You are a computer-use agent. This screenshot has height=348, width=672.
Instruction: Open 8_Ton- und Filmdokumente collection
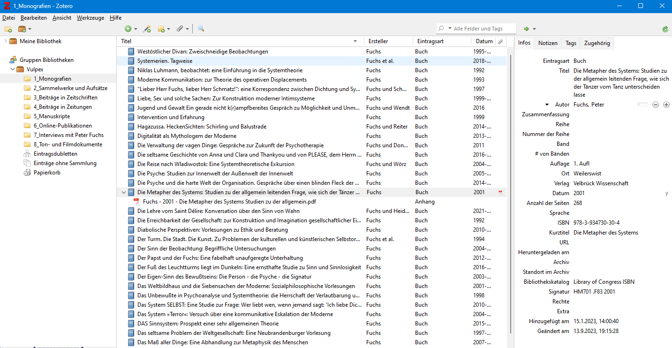click(x=68, y=144)
